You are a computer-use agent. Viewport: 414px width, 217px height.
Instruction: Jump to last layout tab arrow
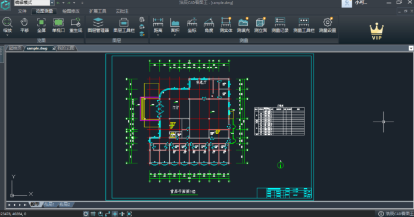(x=25, y=204)
